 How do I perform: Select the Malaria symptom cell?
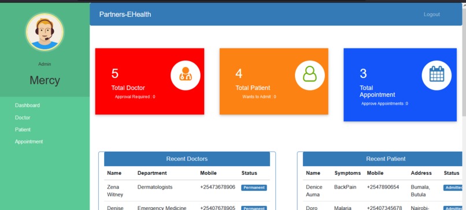343,208
